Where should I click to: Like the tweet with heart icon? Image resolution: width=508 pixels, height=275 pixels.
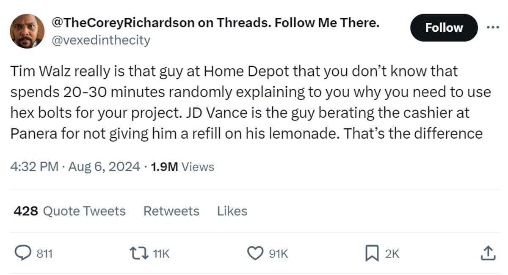pos(255,253)
